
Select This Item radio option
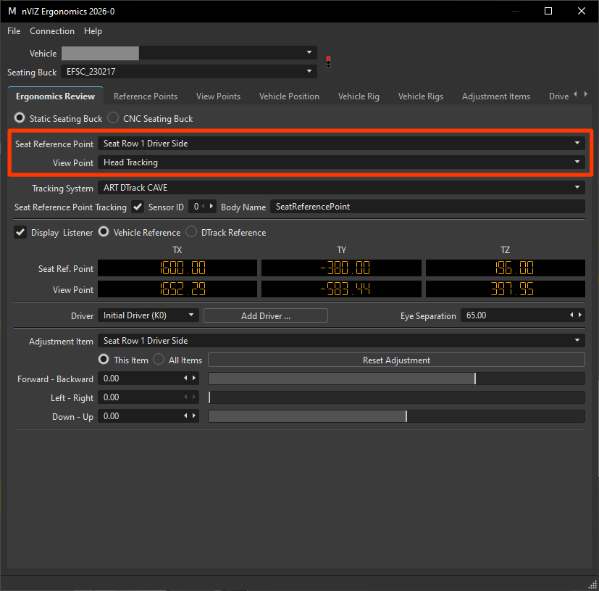(x=104, y=359)
